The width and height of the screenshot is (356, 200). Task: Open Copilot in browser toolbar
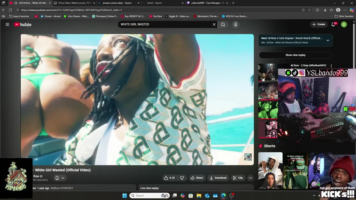(352, 10)
